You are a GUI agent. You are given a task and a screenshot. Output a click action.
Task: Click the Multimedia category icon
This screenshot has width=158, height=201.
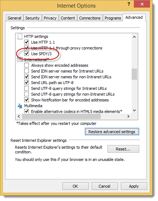pyautogui.click(x=20, y=106)
